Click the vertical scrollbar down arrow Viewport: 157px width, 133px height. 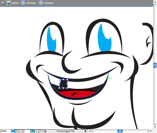pos(155,127)
